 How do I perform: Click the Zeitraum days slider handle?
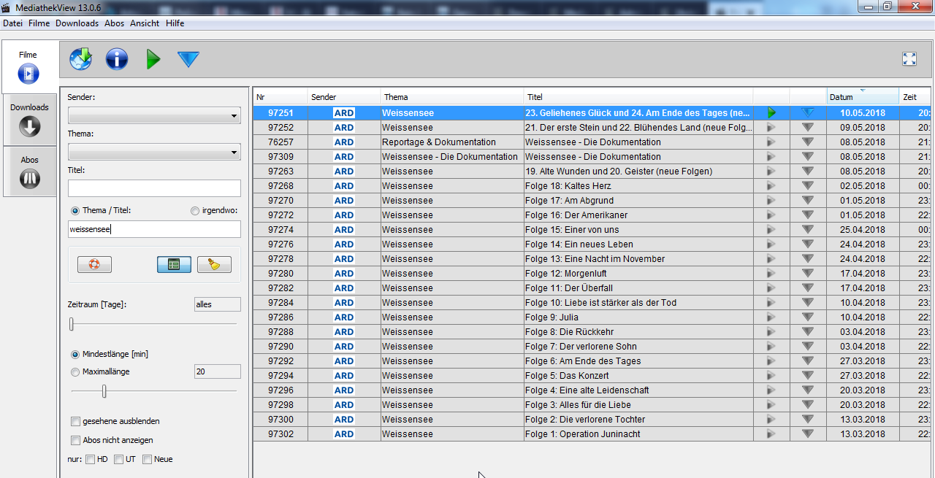click(x=72, y=324)
